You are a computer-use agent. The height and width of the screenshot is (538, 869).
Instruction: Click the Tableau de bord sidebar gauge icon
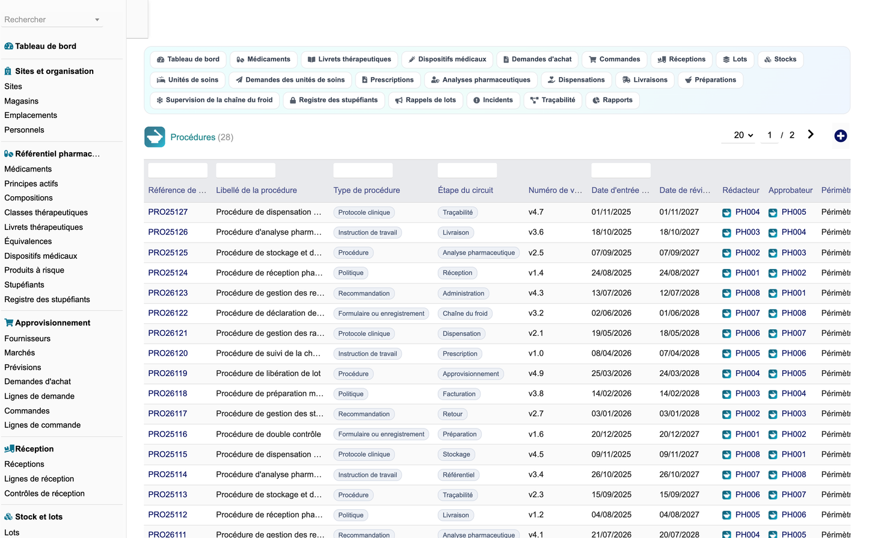click(8, 46)
